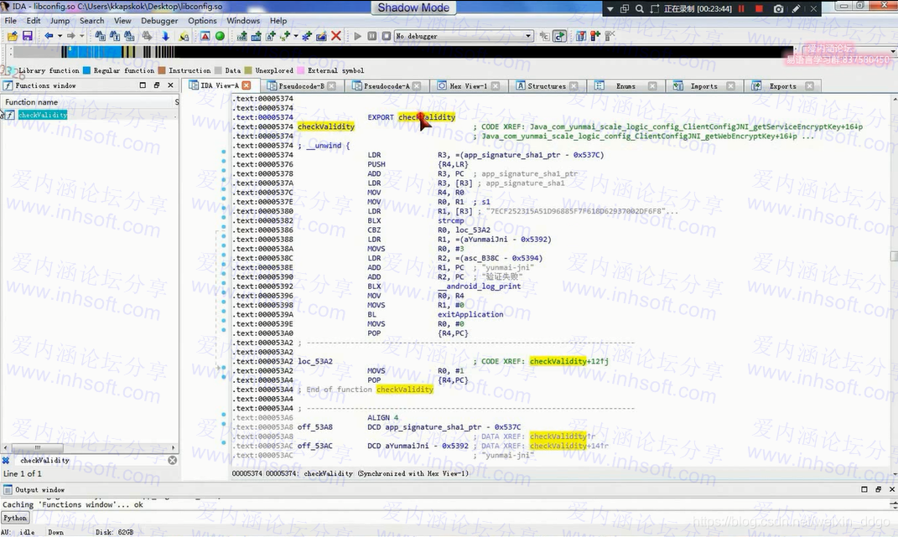
Task: Switch to the Structures tab
Action: coord(547,86)
